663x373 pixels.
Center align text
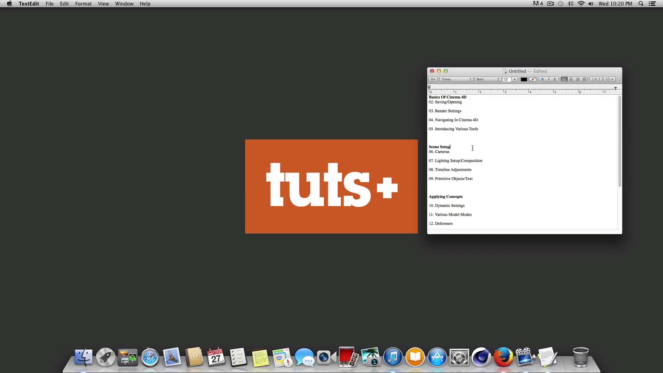tap(571, 79)
